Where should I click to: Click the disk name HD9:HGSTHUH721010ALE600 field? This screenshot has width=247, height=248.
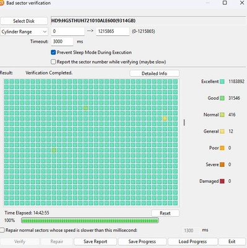point(149,20)
